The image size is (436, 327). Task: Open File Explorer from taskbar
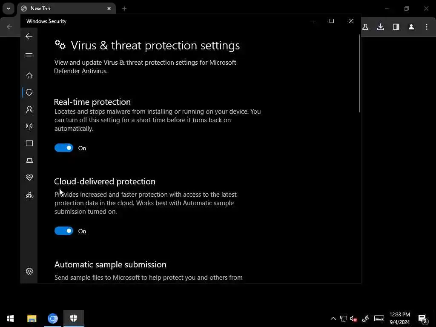click(32, 318)
